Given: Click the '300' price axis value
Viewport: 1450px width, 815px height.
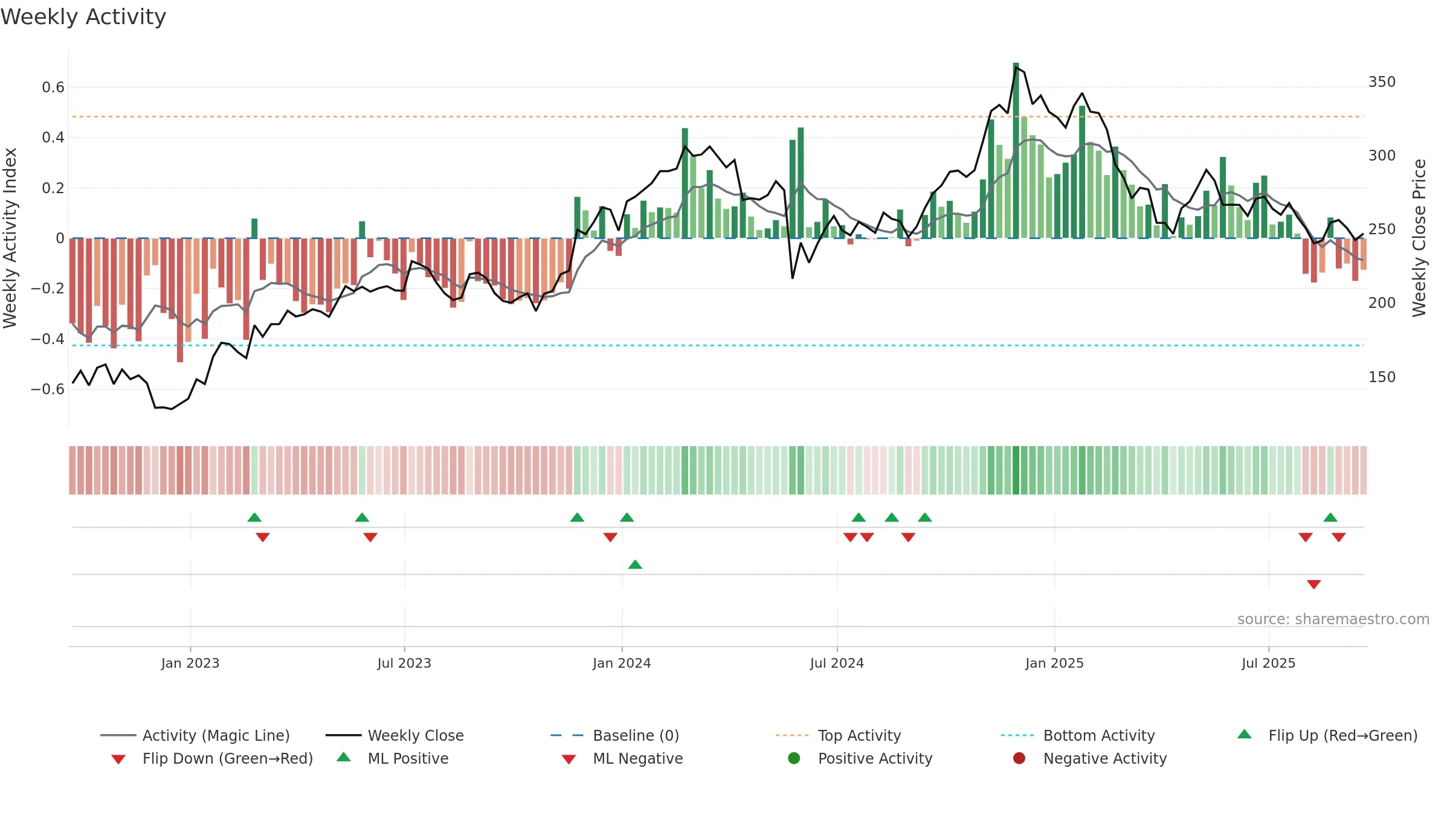Looking at the screenshot, I should click(x=1382, y=155).
